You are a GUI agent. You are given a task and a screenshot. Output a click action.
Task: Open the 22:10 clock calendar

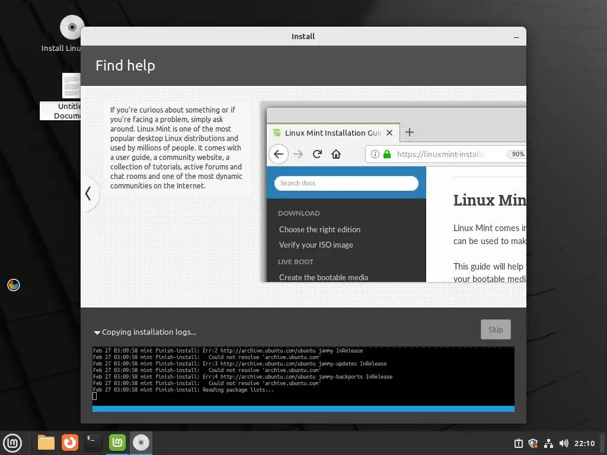pyautogui.click(x=584, y=443)
